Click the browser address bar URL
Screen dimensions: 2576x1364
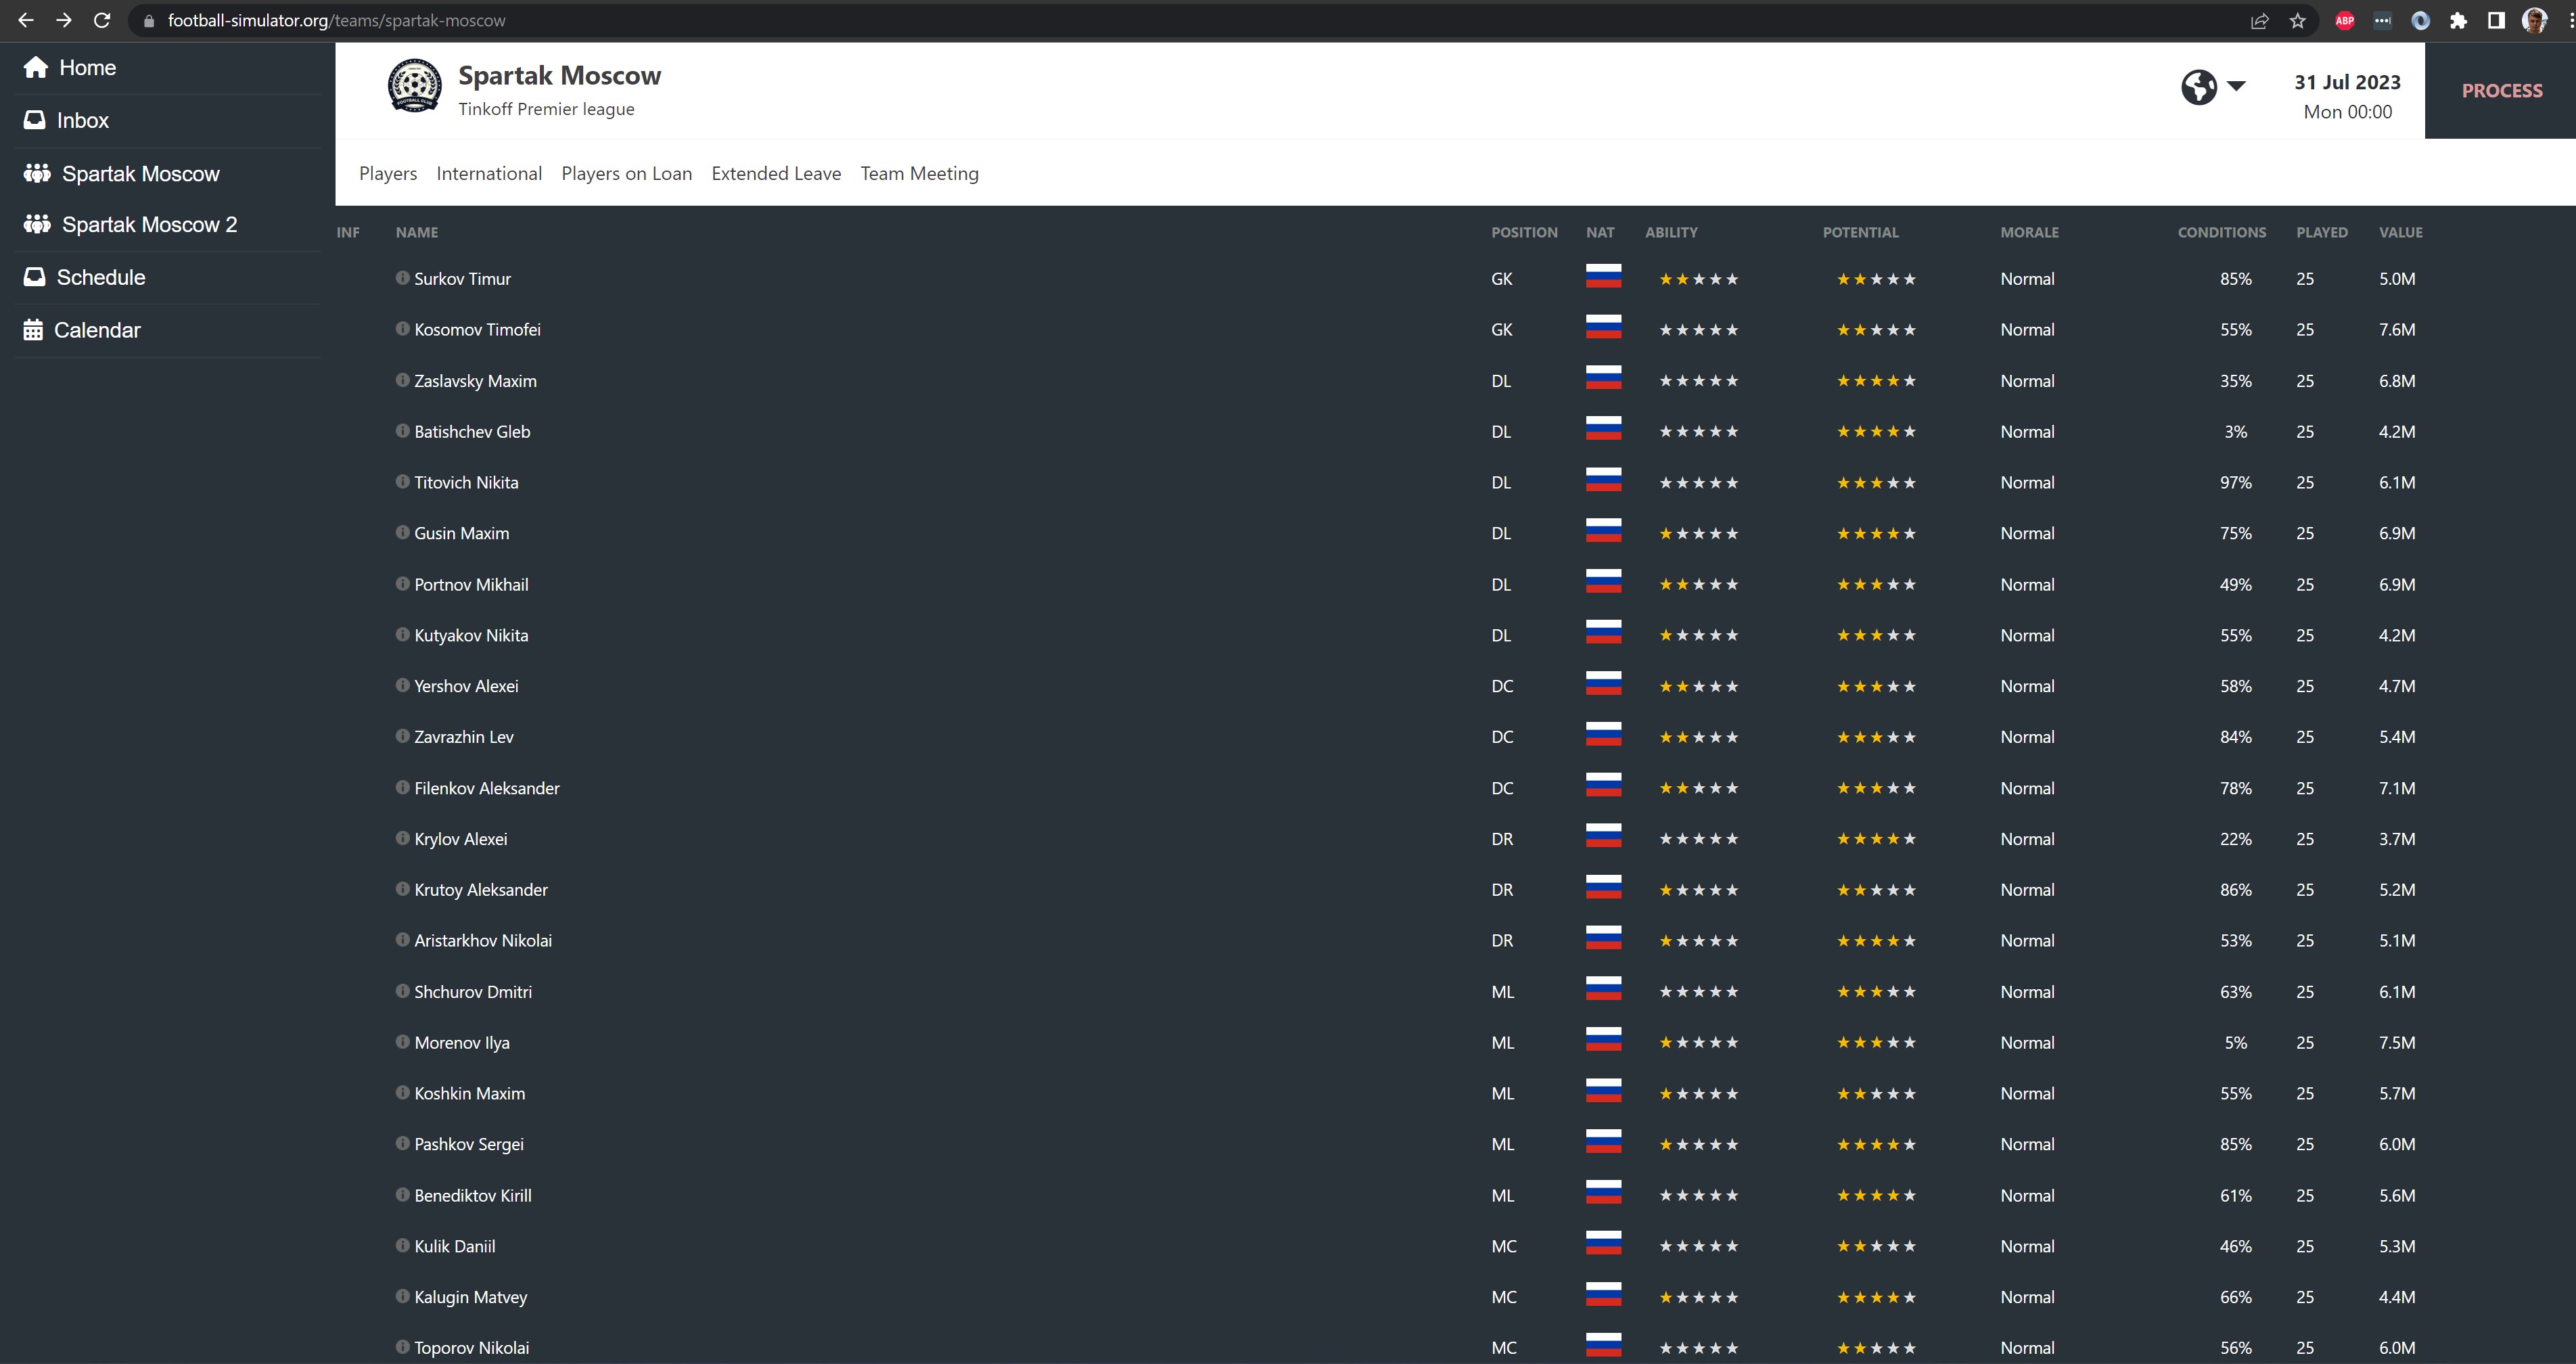pyautogui.click(x=336, y=20)
